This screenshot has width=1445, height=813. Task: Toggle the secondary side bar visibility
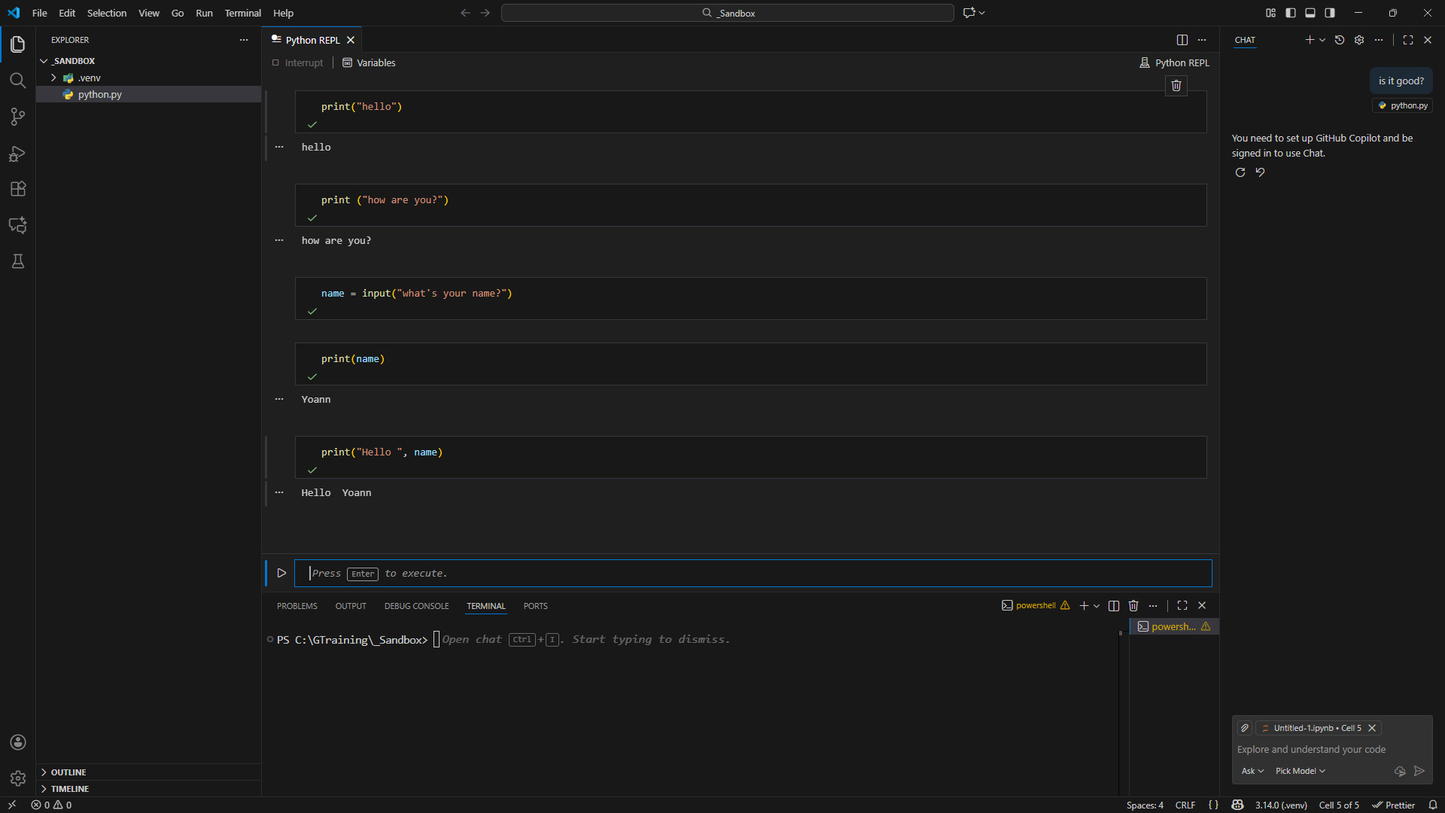[x=1329, y=12]
